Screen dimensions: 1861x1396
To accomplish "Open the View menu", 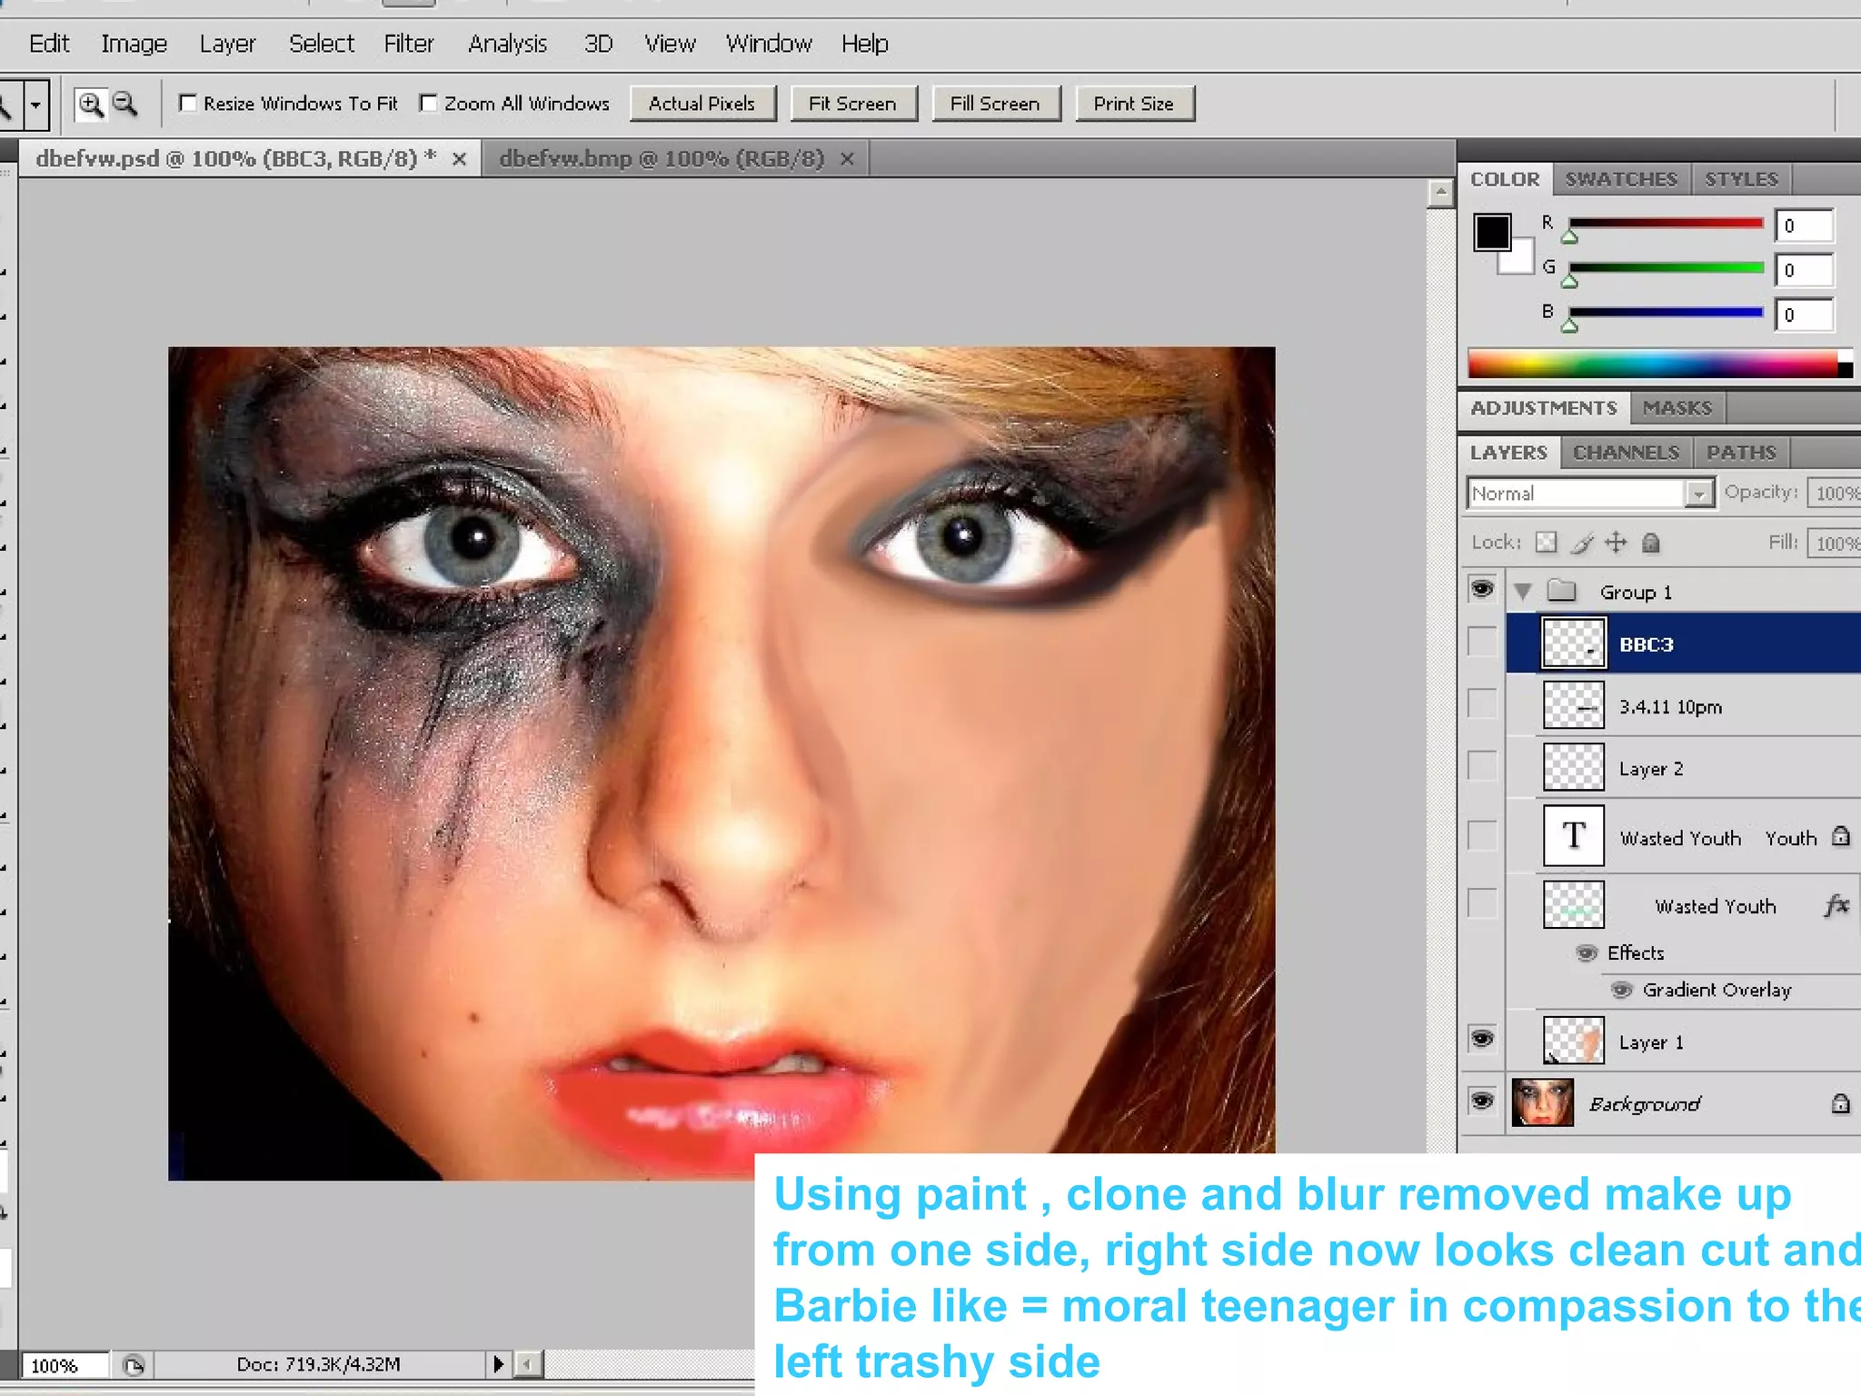I will click(x=671, y=44).
